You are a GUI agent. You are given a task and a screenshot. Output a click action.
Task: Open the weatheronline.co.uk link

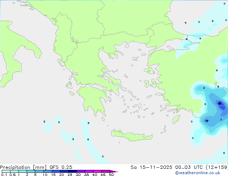coord(198,173)
